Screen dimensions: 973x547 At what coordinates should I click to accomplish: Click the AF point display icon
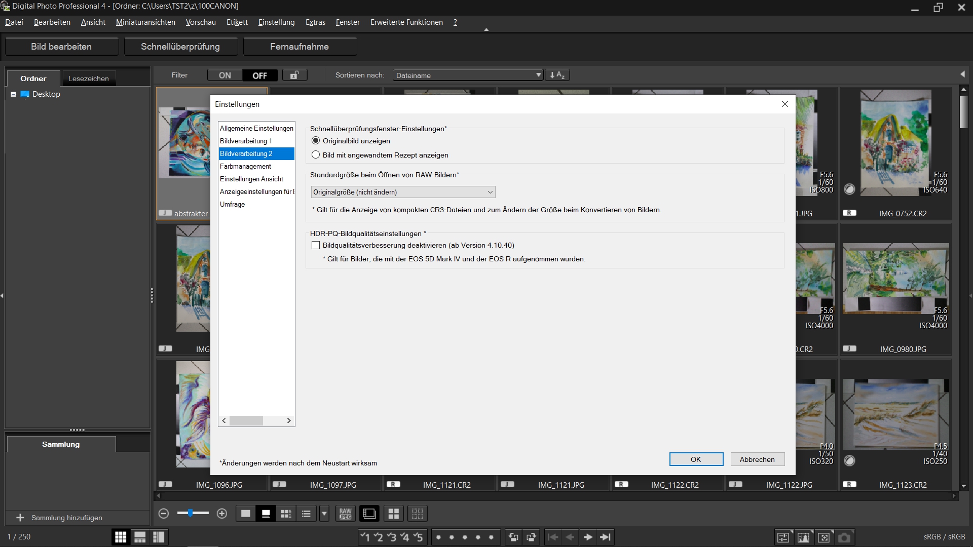[824, 537]
